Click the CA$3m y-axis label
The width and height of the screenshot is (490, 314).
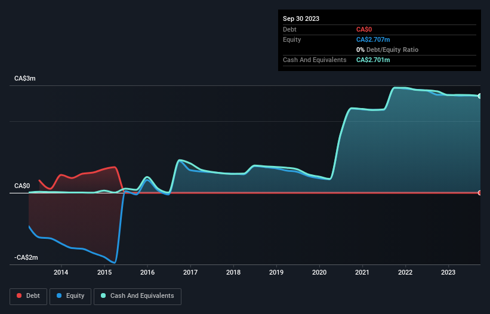click(25, 78)
